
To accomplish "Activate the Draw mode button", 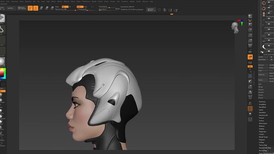I will click(x=36, y=8).
